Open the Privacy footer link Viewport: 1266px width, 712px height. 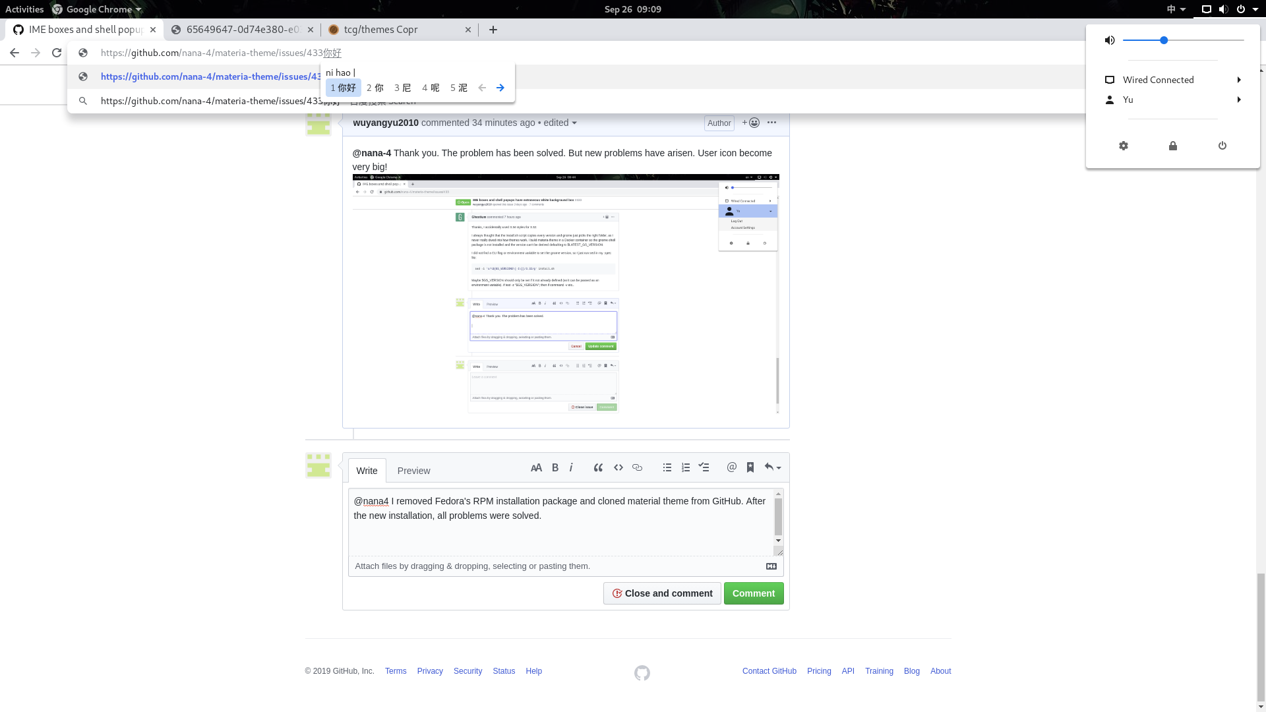coord(430,671)
